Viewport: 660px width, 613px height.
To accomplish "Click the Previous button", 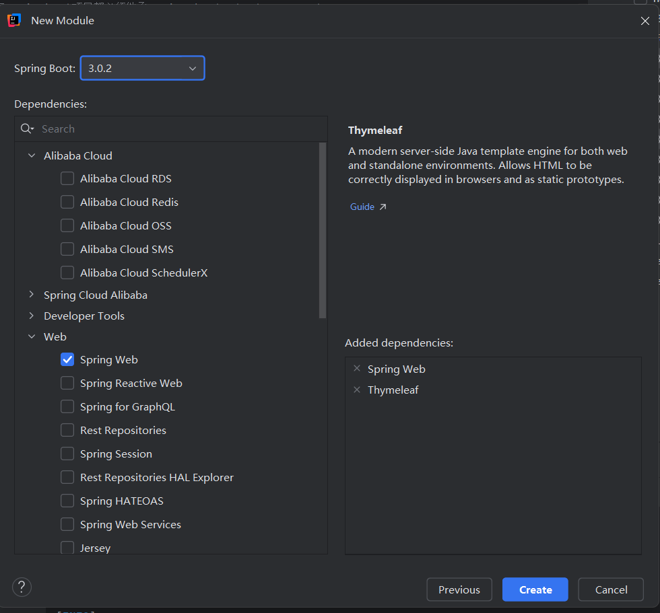I will (x=459, y=589).
